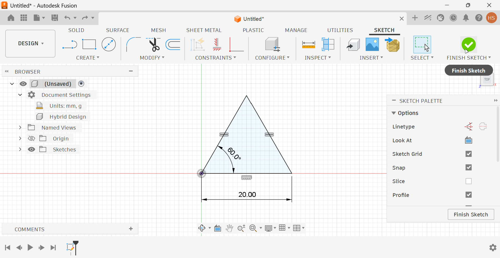This screenshot has width=500, height=258.
Task: Click the Redo arrow
Action: [x=85, y=18]
